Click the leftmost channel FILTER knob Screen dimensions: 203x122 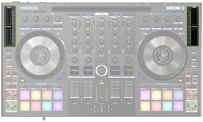click(x=74, y=60)
